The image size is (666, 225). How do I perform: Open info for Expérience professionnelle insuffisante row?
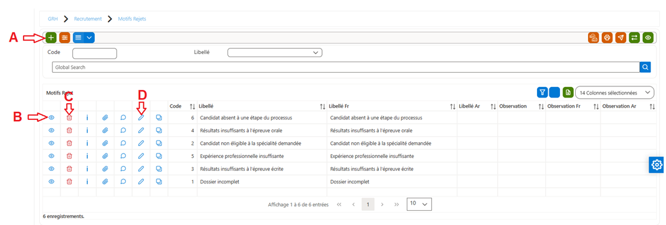(87, 156)
